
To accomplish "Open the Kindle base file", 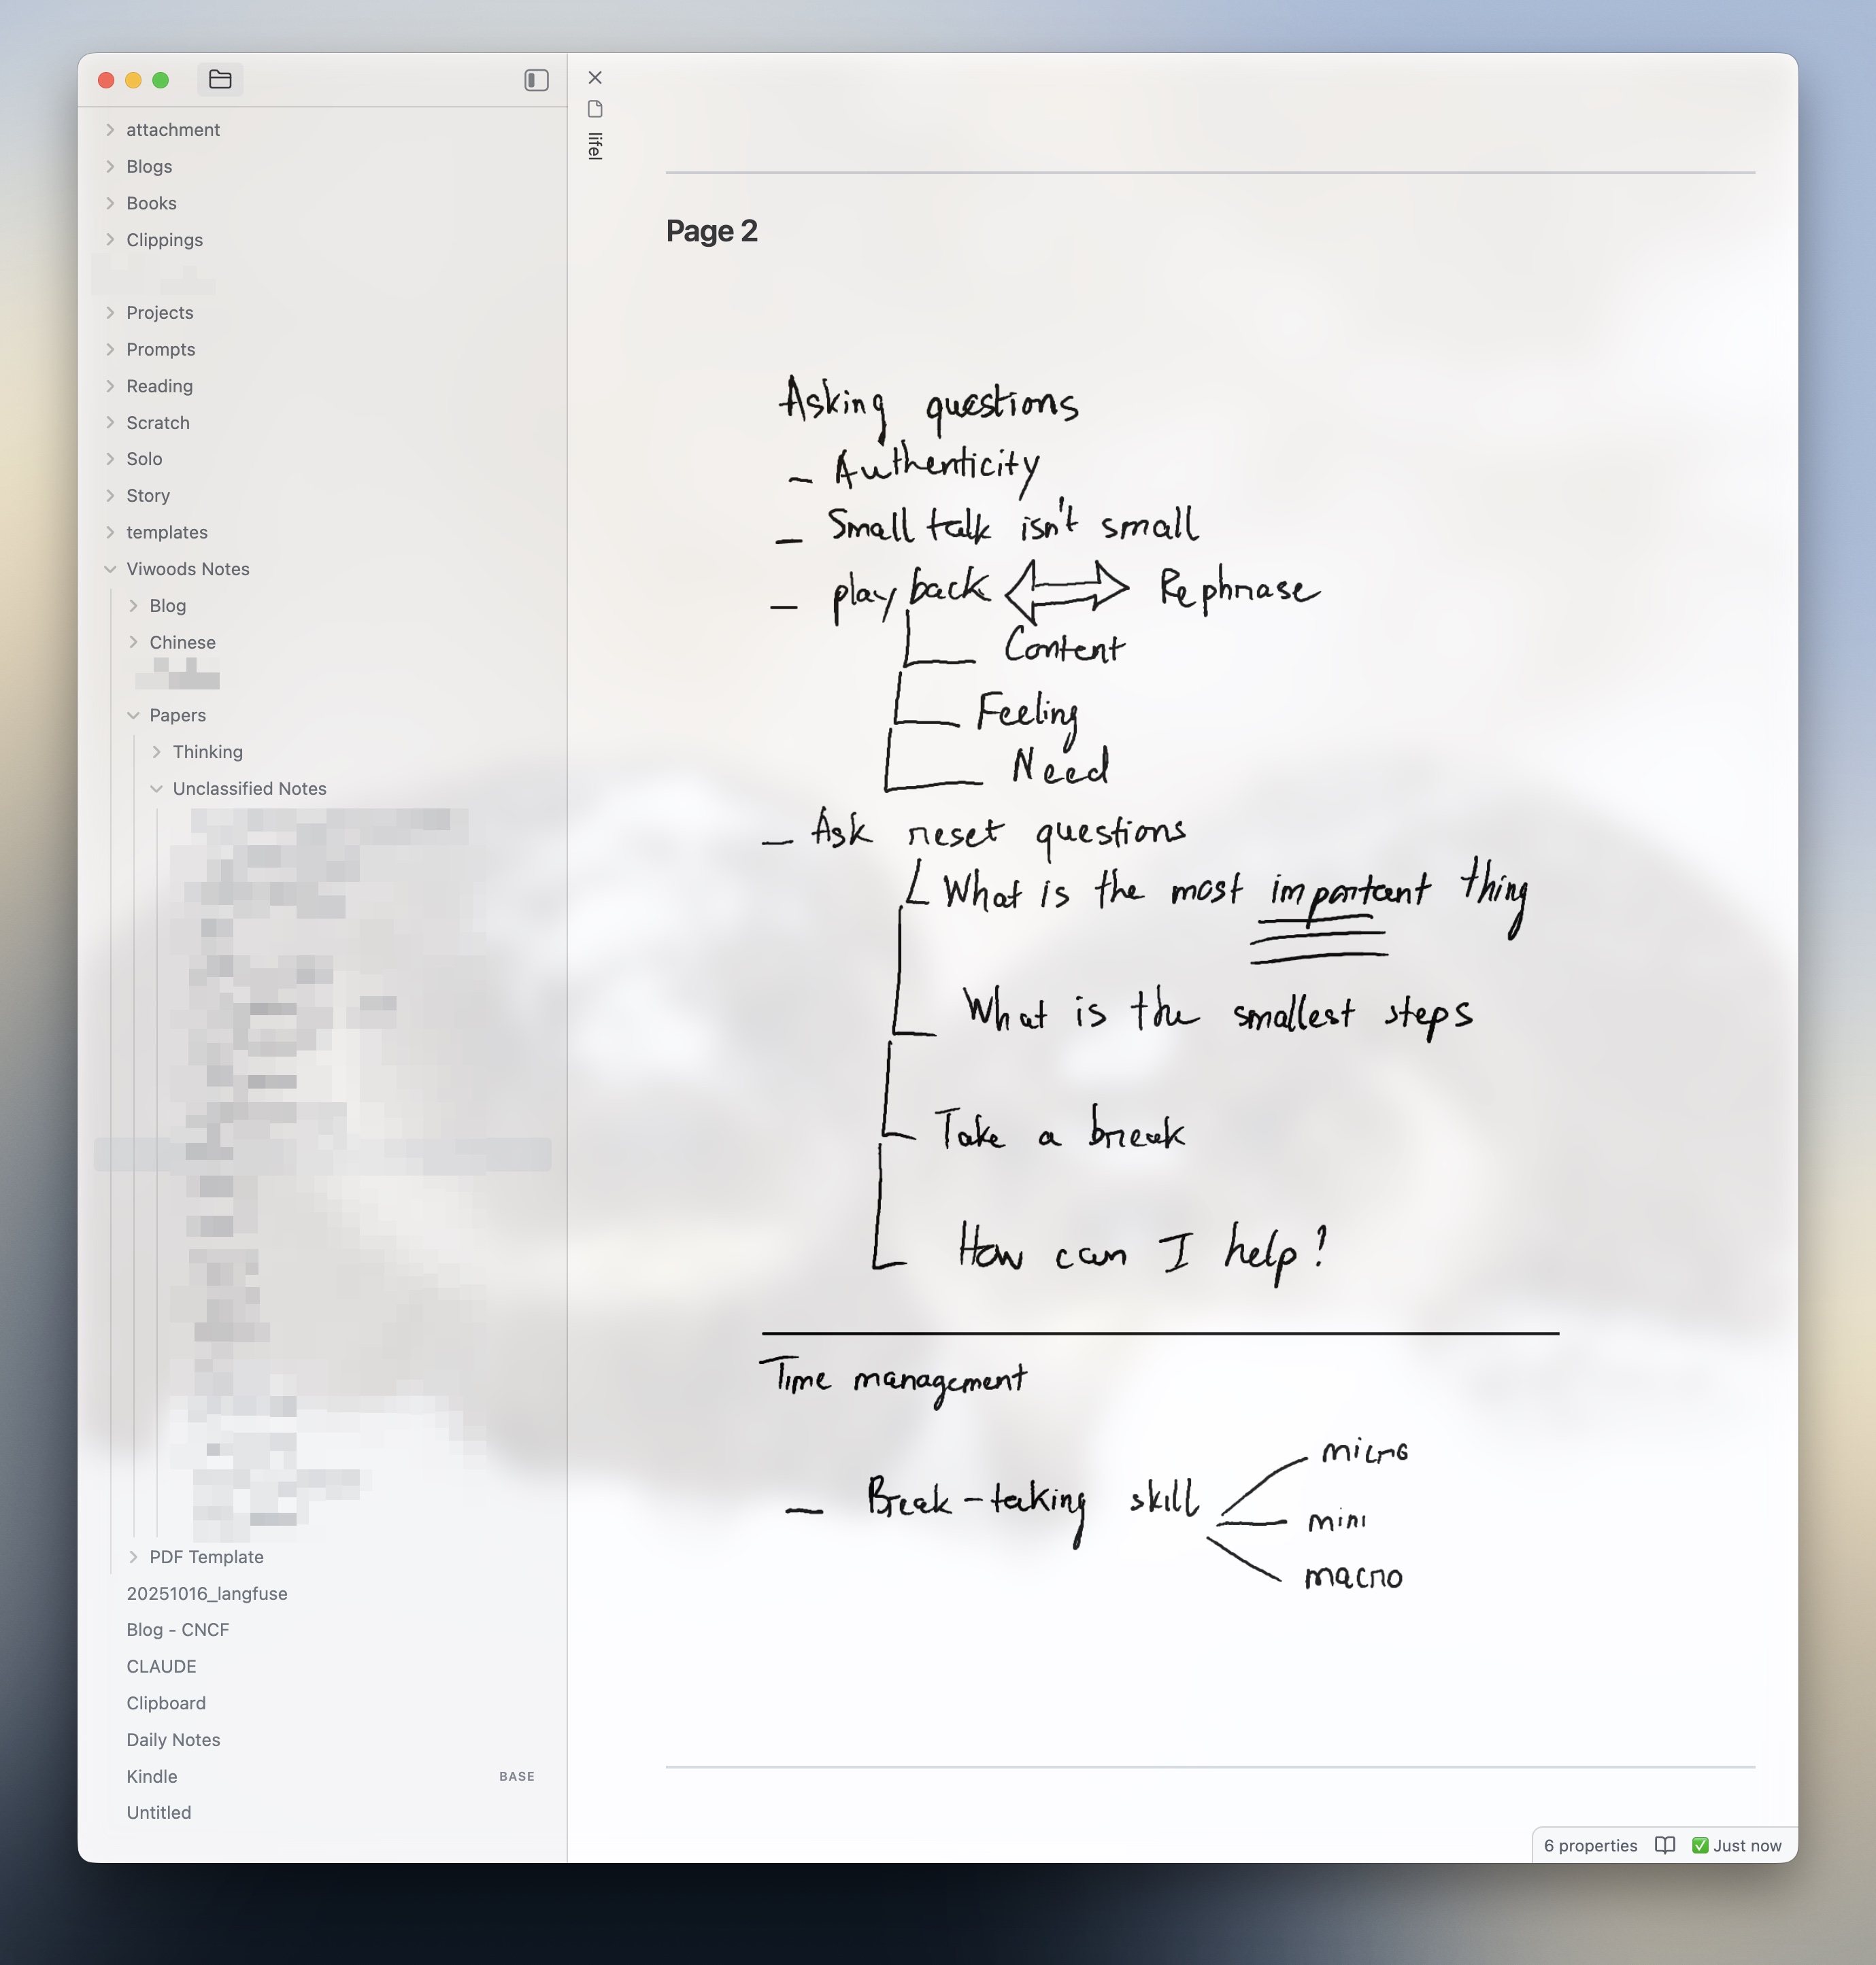I will coord(152,1776).
